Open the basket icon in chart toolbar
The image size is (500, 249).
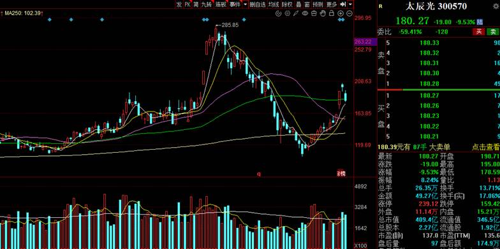314,13
